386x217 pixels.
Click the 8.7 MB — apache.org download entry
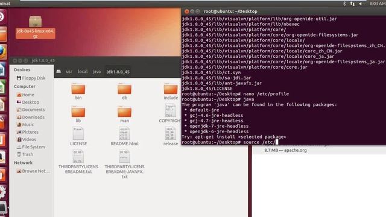(285, 150)
